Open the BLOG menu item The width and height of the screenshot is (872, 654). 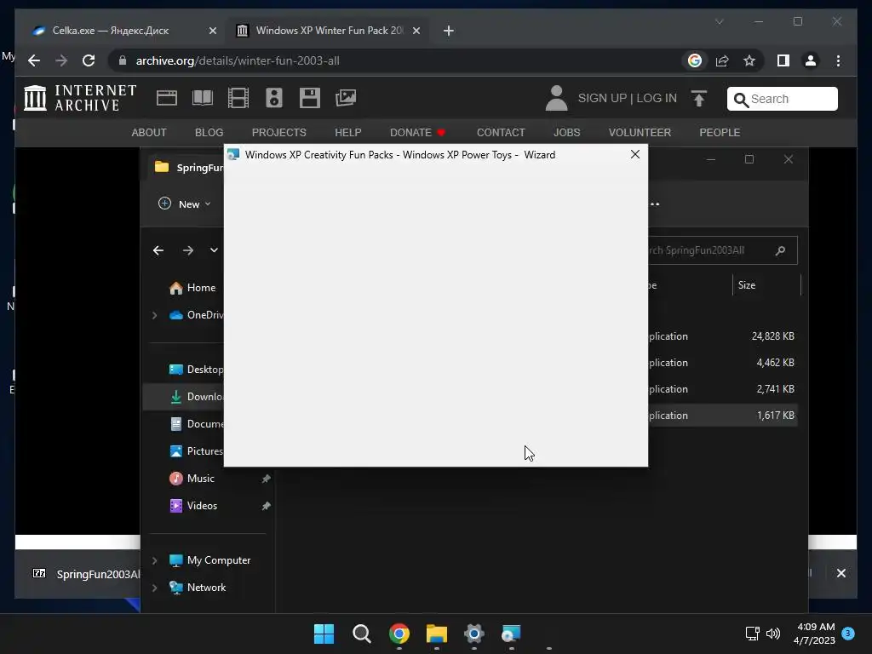[x=209, y=132]
